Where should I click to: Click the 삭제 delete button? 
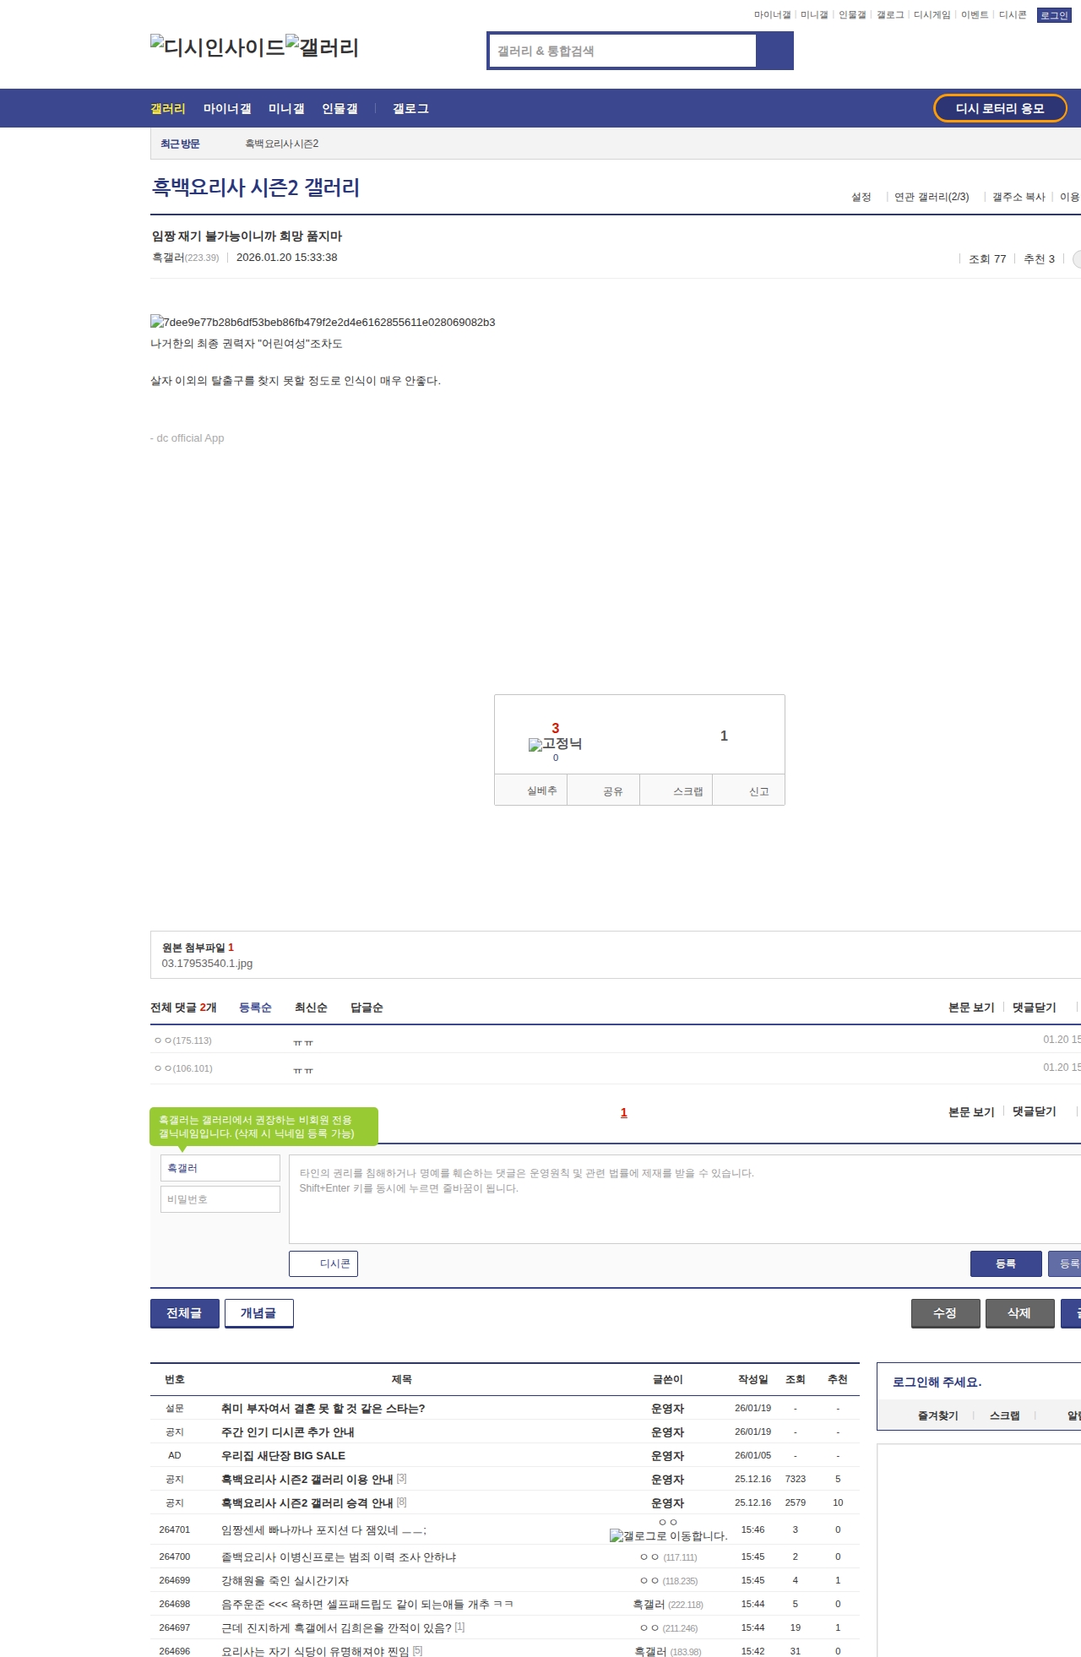pos(1020,1313)
